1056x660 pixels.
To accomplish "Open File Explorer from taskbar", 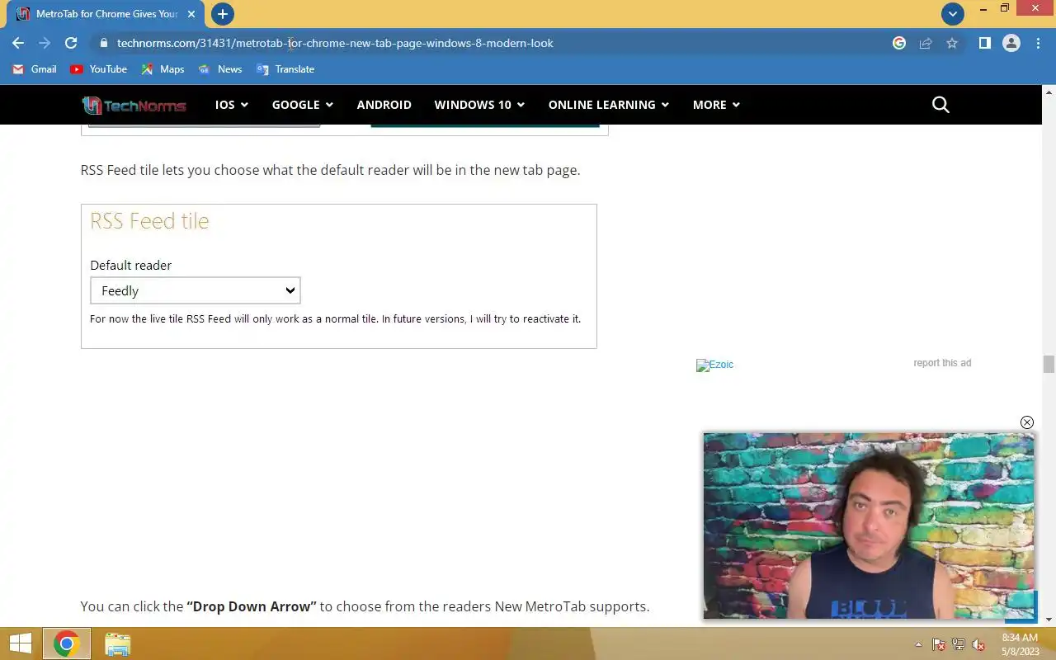I will [117, 644].
